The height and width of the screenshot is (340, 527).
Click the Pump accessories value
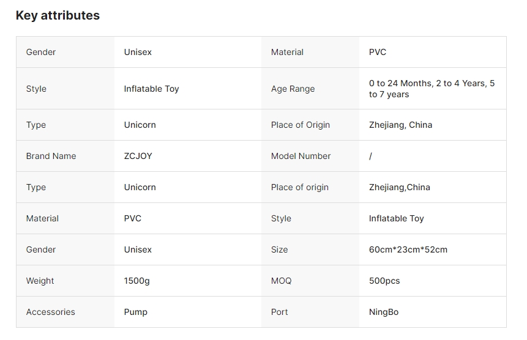click(x=135, y=312)
